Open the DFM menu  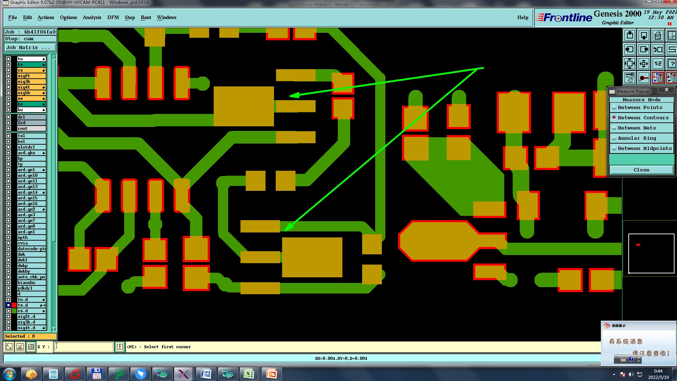point(113,17)
